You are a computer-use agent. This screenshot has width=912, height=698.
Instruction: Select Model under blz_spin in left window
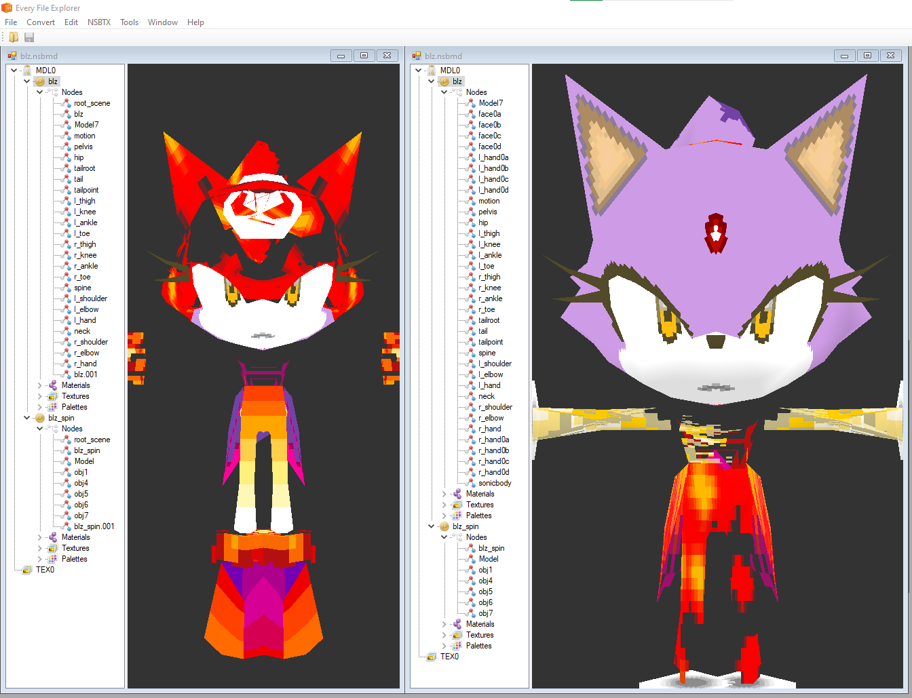84,461
